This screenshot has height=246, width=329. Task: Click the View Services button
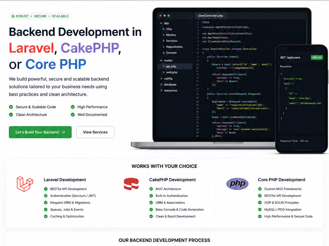95,132
